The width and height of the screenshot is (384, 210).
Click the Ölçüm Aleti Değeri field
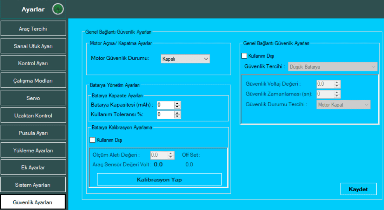[x=159, y=155]
